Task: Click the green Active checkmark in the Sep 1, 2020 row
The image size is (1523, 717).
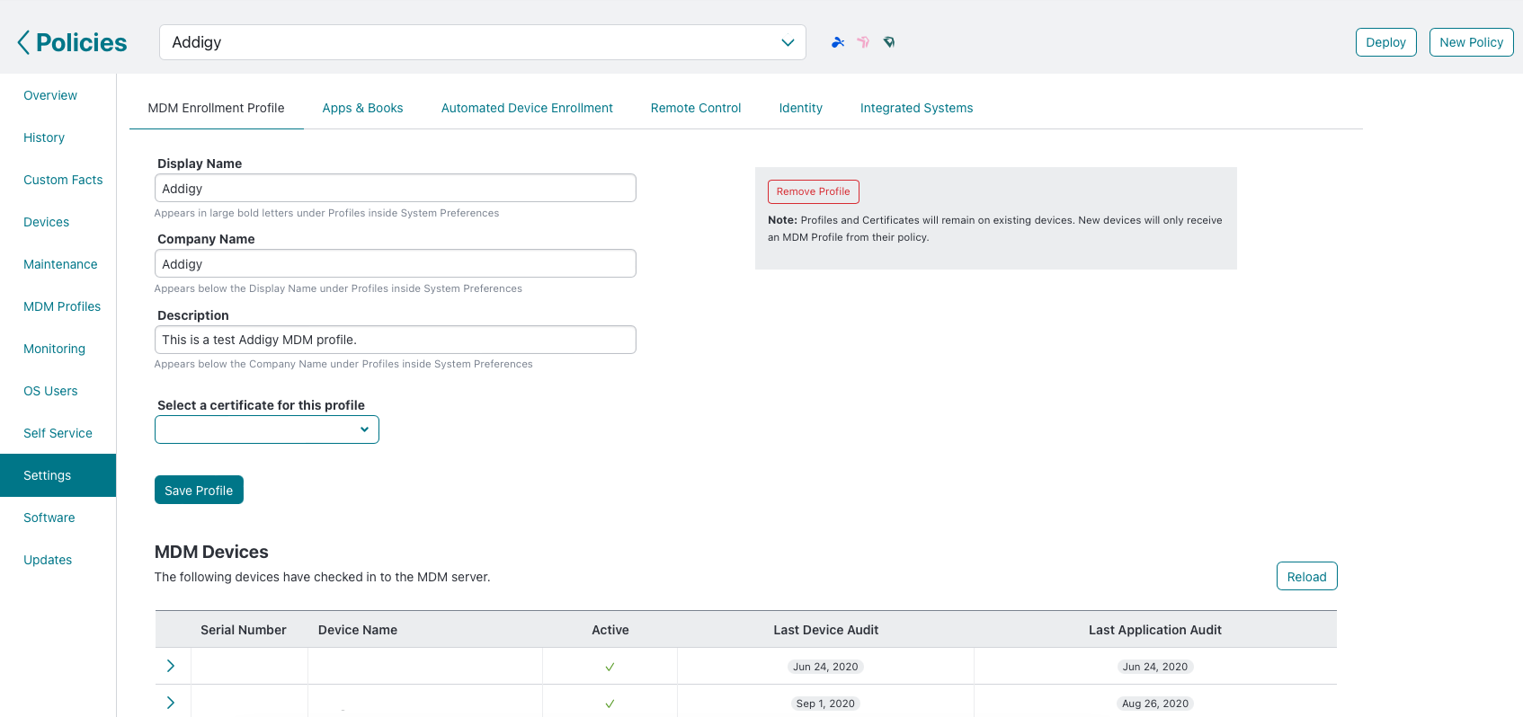Action: [x=610, y=704]
